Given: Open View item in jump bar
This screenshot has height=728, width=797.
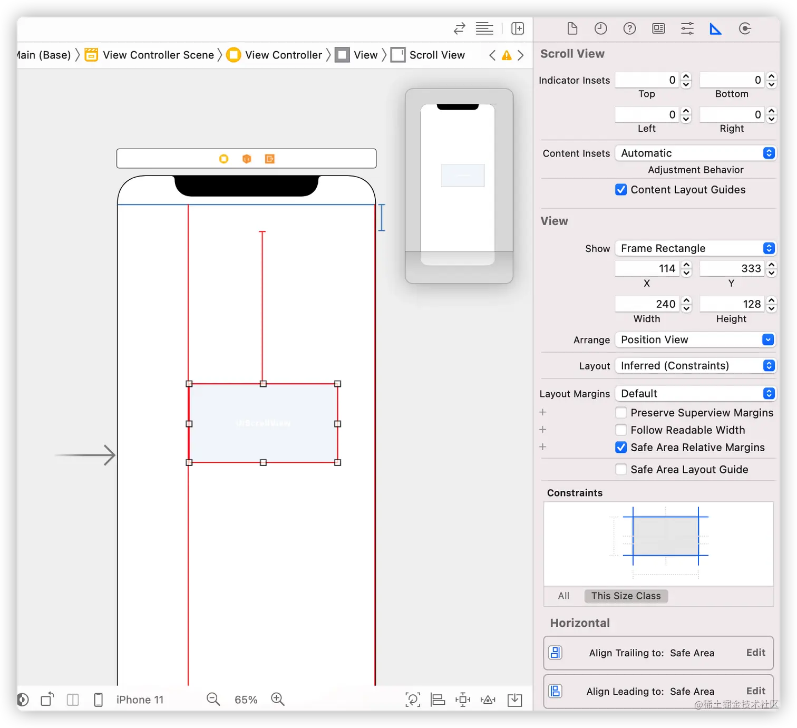Looking at the screenshot, I should [357, 55].
